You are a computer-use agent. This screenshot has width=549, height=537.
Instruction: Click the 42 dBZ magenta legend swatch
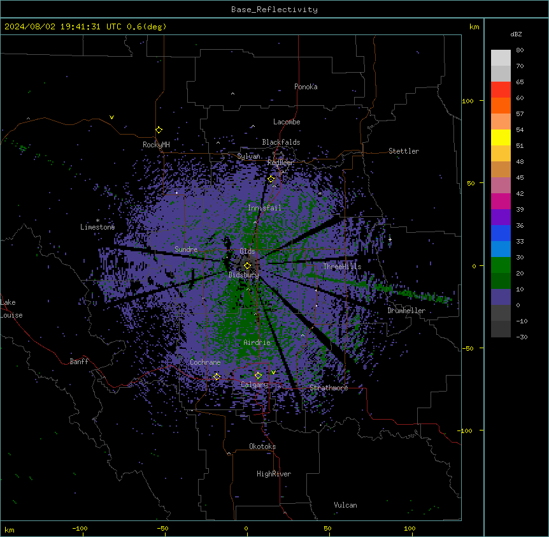tap(501, 201)
